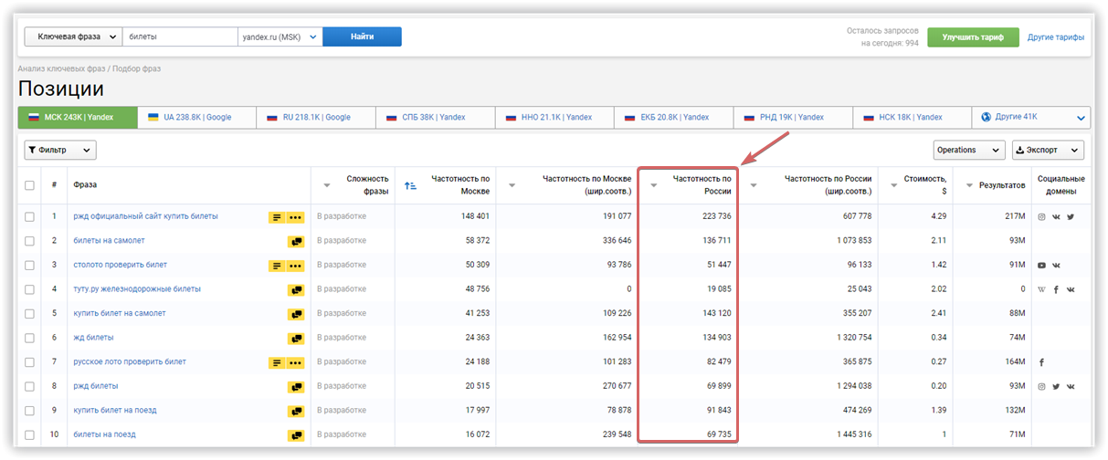Switch to the 'НСК 18K | Yandex' tab
1108x460 pixels.
tap(911, 117)
